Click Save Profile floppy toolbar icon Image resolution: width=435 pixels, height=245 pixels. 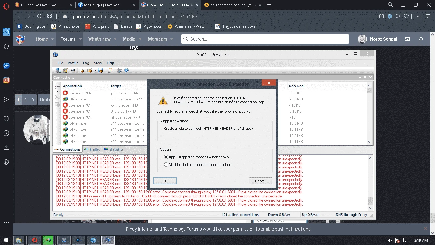pos(100,71)
